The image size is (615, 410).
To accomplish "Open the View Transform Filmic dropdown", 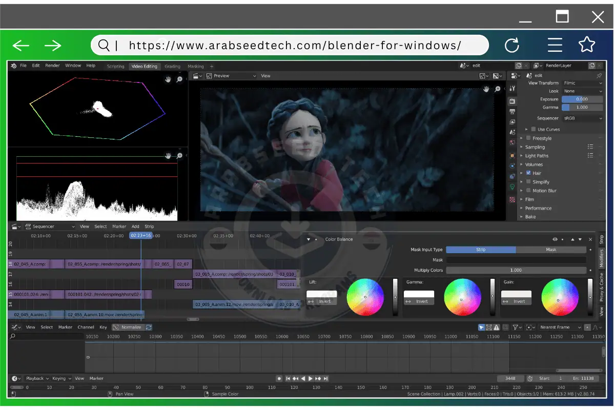I will point(582,83).
